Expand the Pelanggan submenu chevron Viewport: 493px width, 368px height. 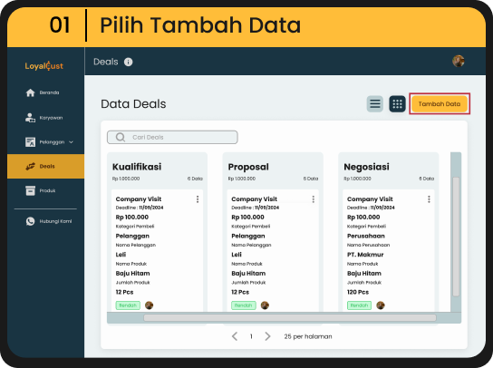click(x=71, y=142)
